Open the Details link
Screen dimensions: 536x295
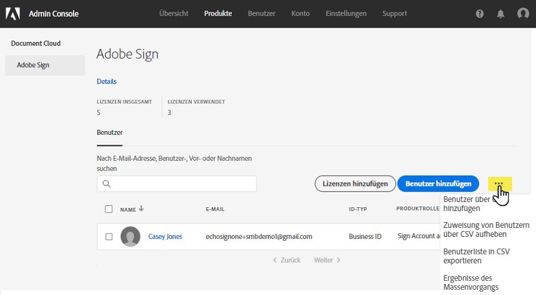coord(107,81)
